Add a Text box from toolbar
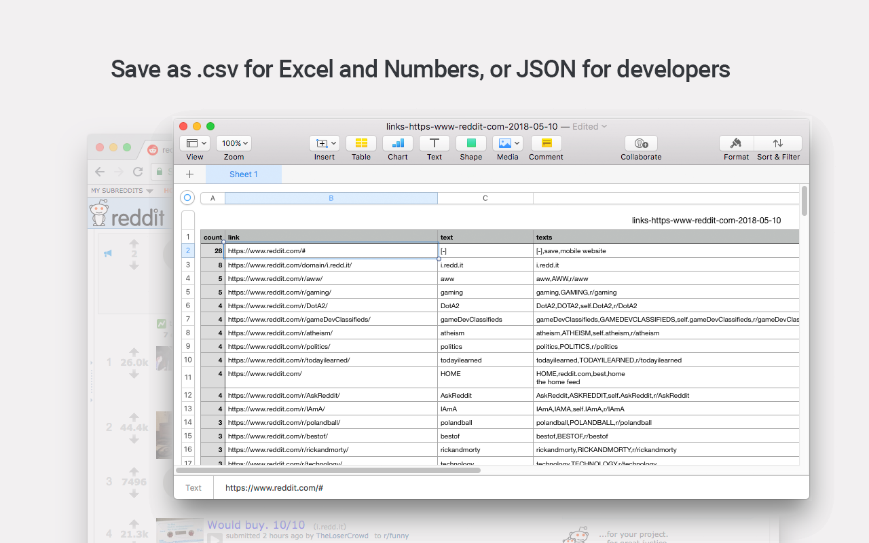The width and height of the screenshot is (869, 543). pos(434,143)
